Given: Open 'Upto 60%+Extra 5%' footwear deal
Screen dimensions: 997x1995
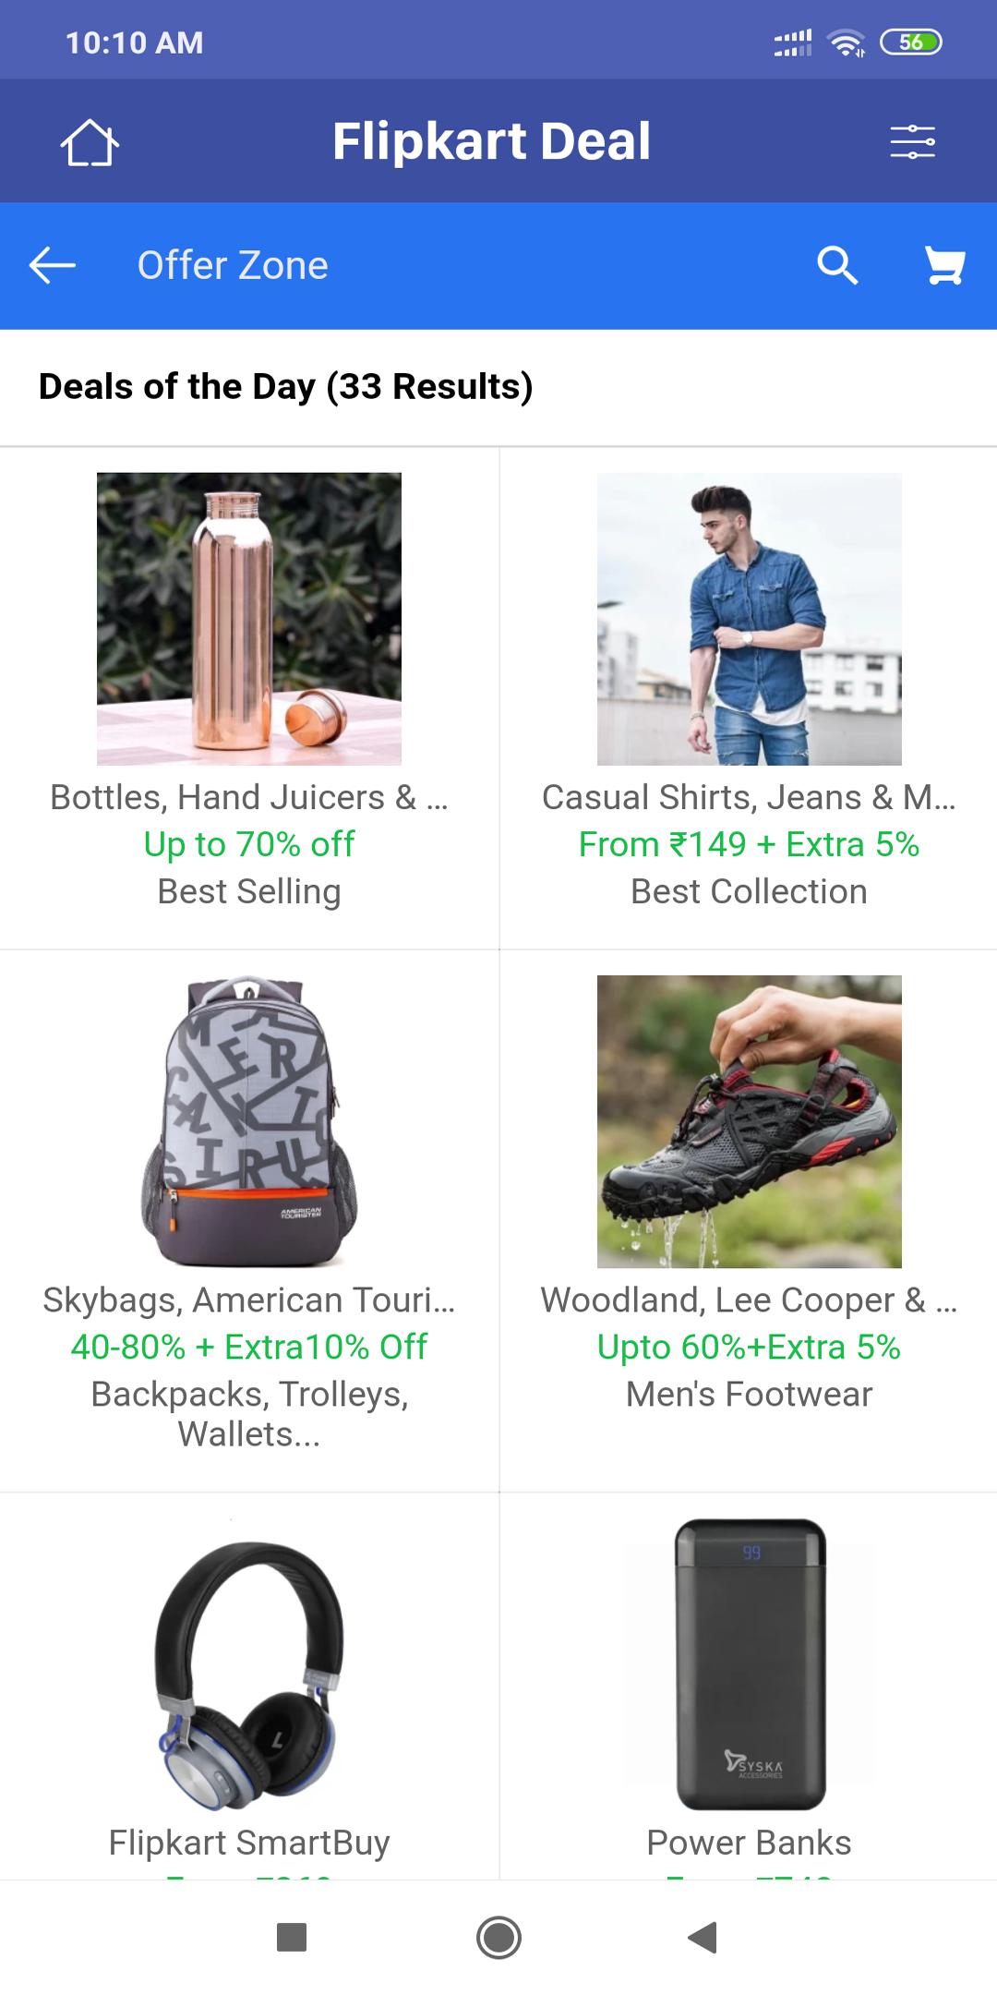Looking at the screenshot, I should (x=750, y=1347).
